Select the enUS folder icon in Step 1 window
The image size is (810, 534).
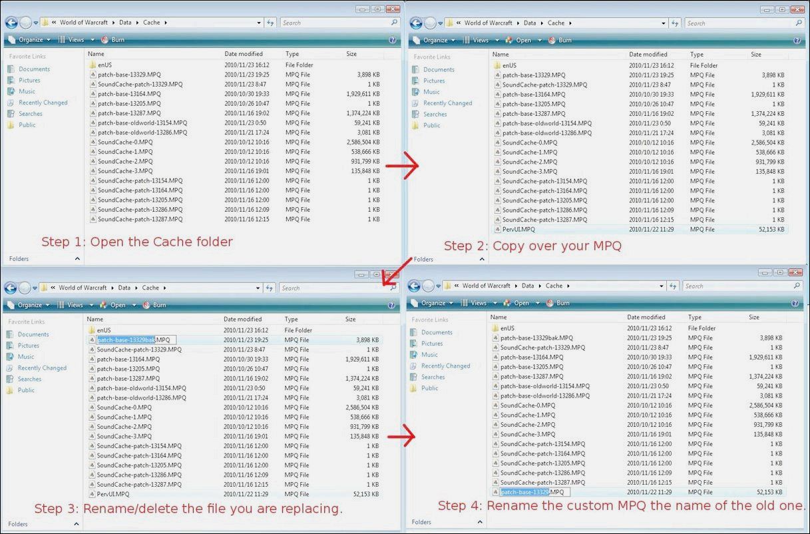[x=93, y=65]
